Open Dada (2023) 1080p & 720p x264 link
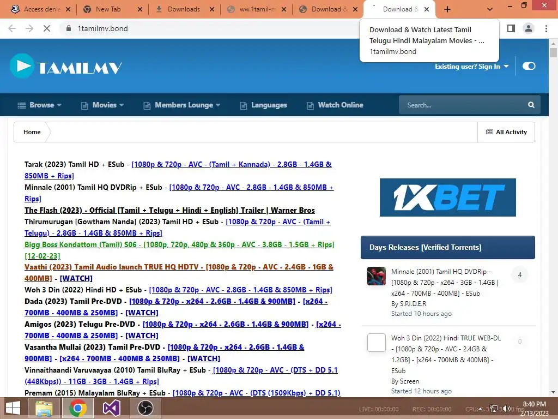558x419 pixels. point(212,301)
